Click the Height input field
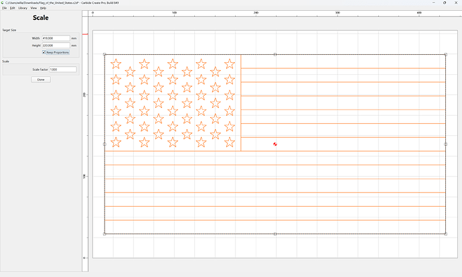This screenshot has width=462, height=277. click(x=56, y=45)
